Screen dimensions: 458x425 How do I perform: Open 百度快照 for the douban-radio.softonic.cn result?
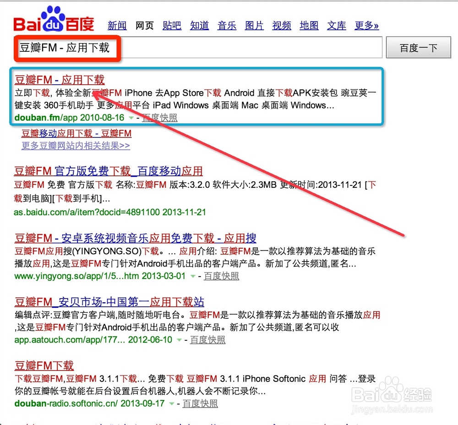tap(200, 403)
